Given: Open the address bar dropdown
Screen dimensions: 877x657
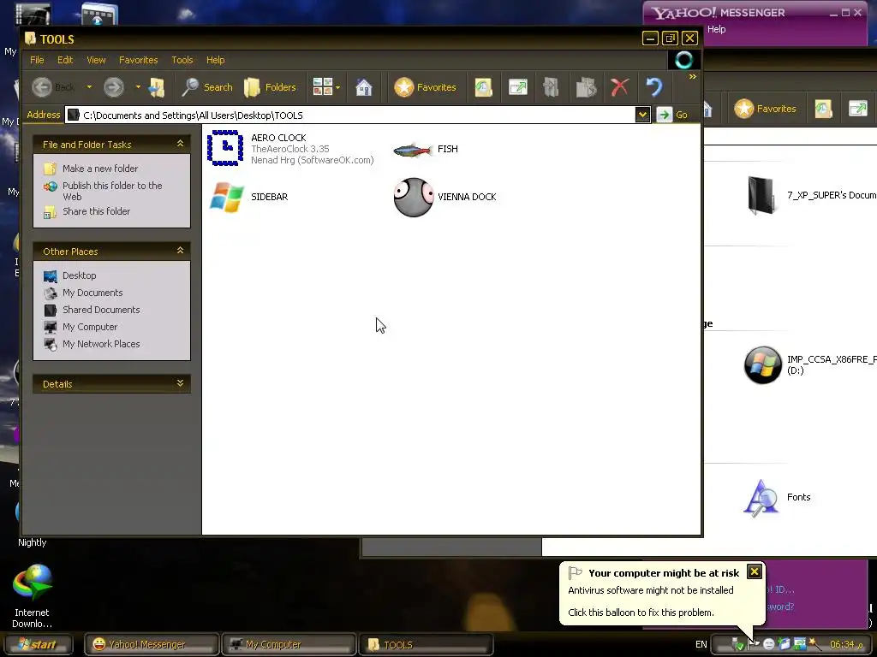Looking at the screenshot, I should [x=642, y=115].
